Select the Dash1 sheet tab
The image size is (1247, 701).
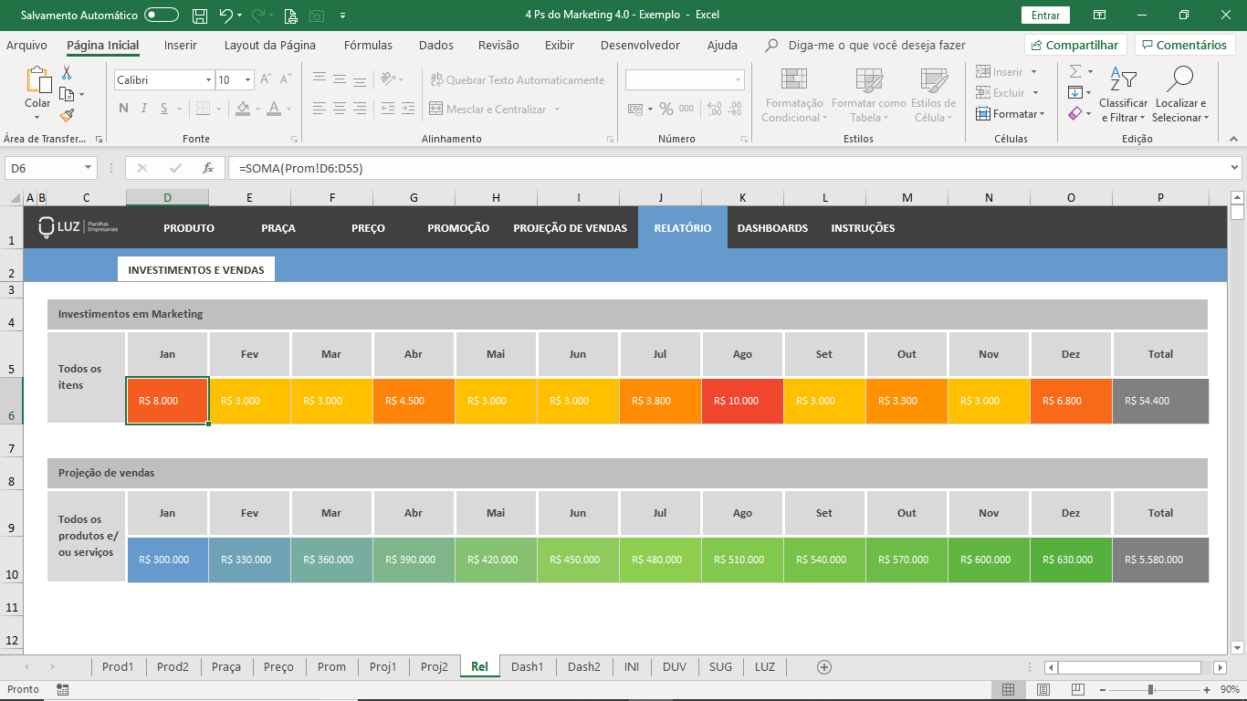click(x=527, y=667)
